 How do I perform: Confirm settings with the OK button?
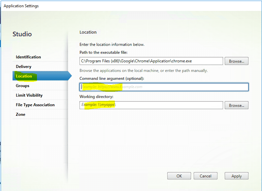pyautogui.click(x=179, y=176)
